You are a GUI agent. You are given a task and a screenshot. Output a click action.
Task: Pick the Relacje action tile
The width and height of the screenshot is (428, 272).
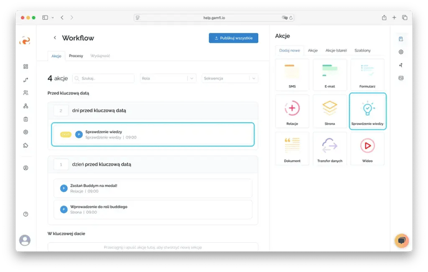[292, 111]
